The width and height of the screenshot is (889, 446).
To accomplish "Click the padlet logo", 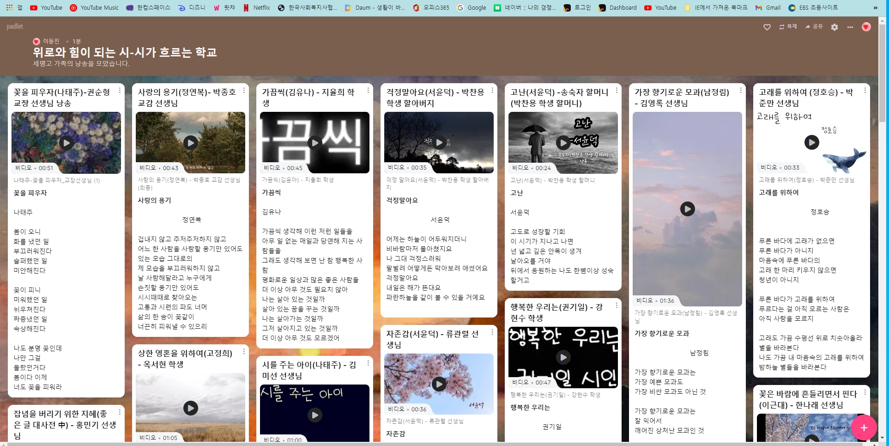I will tap(15, 26).
